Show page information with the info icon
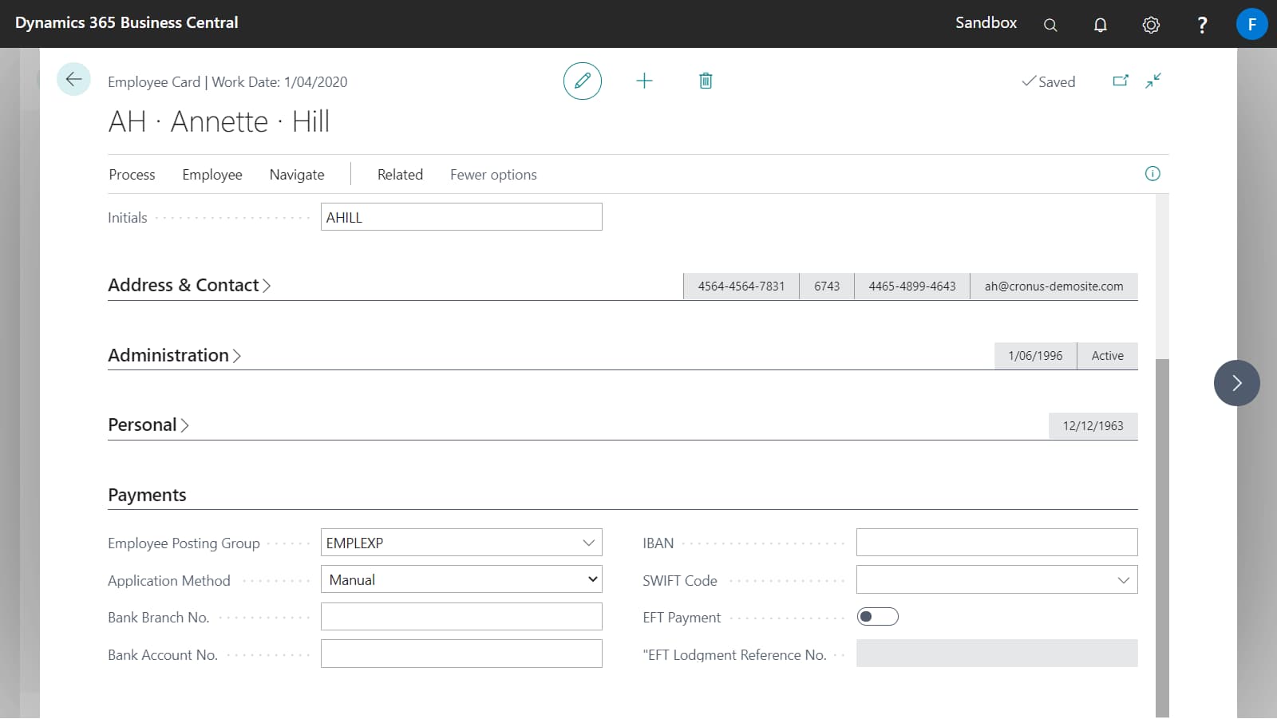 pos(1152,174)
